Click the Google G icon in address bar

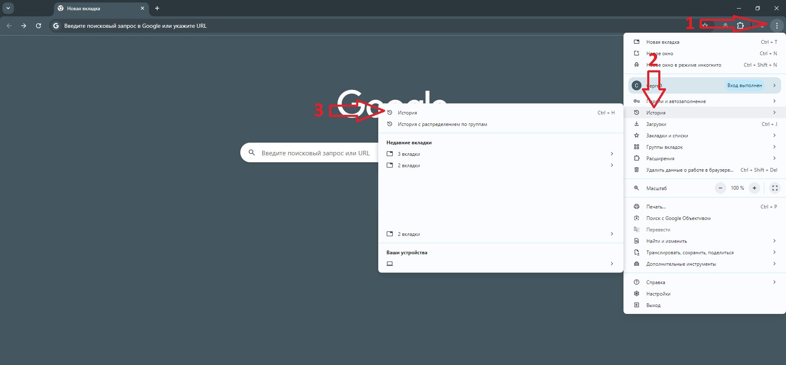pyautogui.click(x=56, y=26)
